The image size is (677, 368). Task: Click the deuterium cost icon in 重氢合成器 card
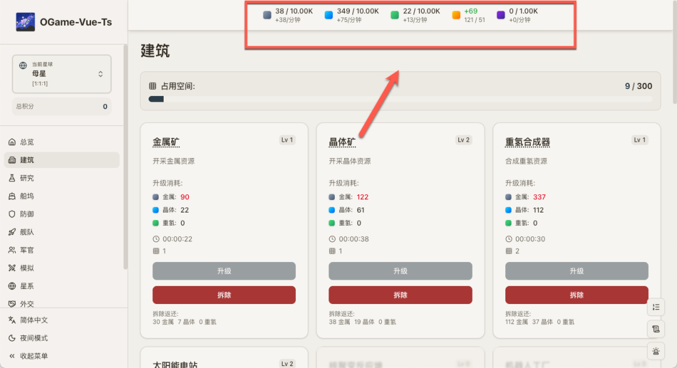(508, 223)
